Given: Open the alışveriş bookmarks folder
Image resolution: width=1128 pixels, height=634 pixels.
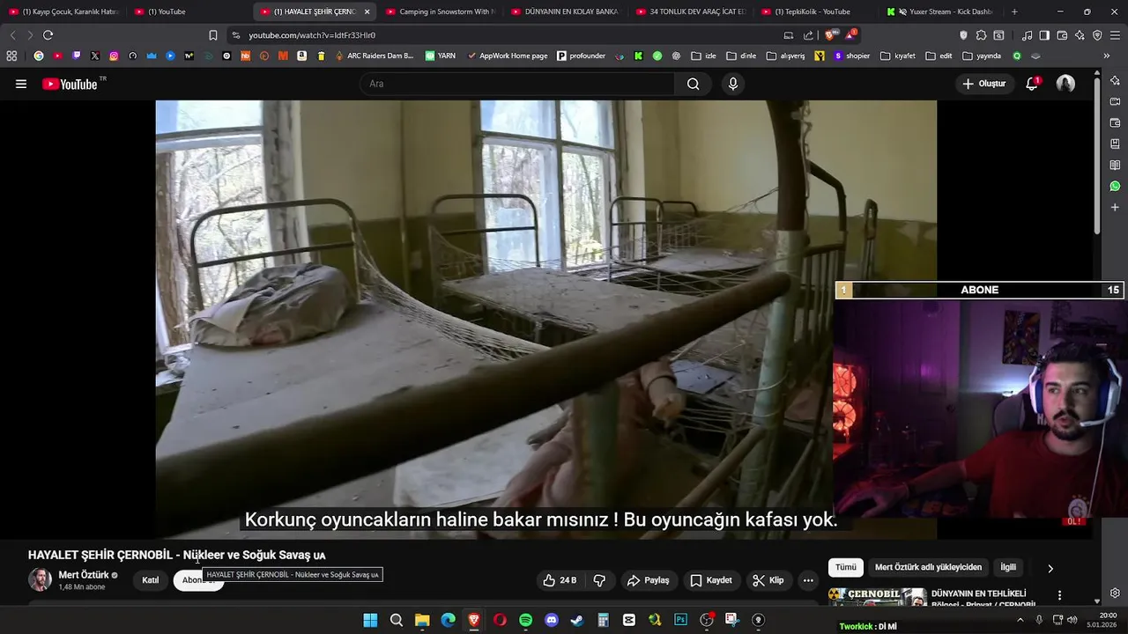Looking at the screenshot, I should tap(785, 55).
